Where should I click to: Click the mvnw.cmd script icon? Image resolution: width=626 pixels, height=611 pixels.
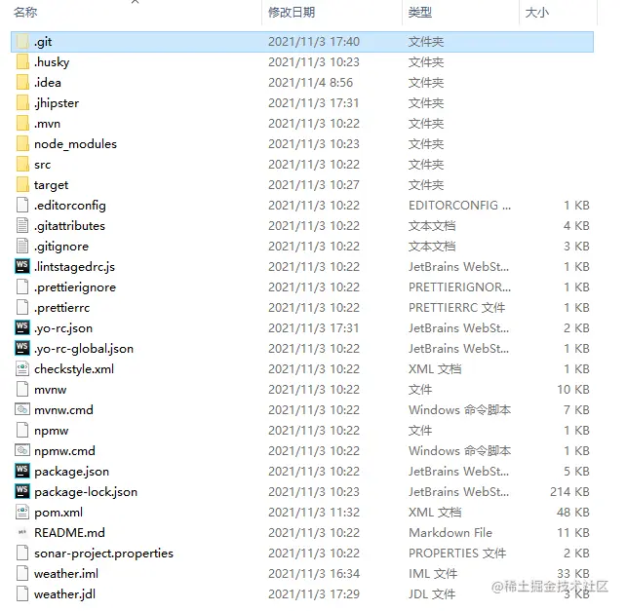(22, 409)
